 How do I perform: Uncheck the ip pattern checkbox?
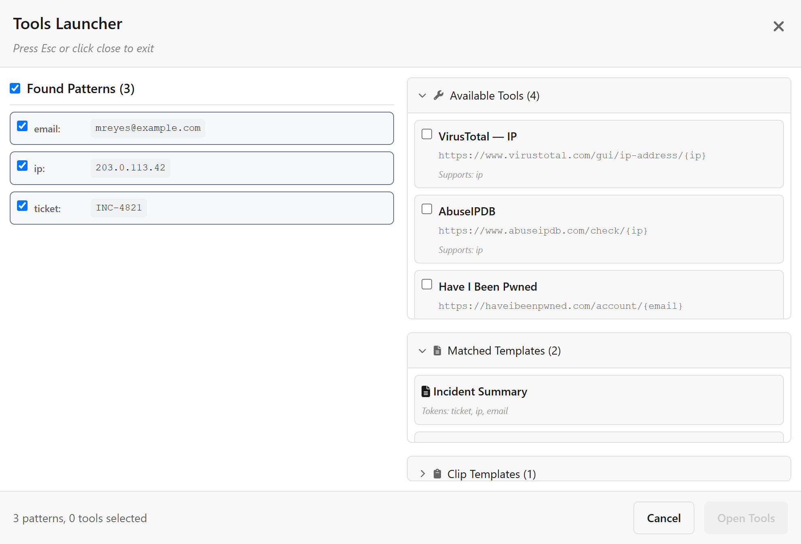pyautogui.click(x=23, y=166)
